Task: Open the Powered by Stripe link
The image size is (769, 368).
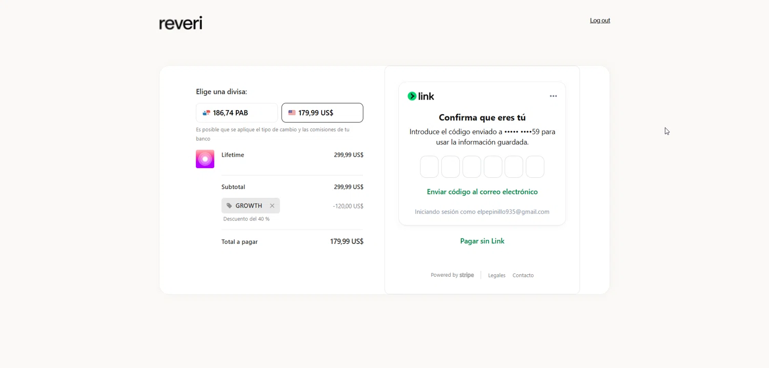Action: pyautogui.click(x=452, y=275)
